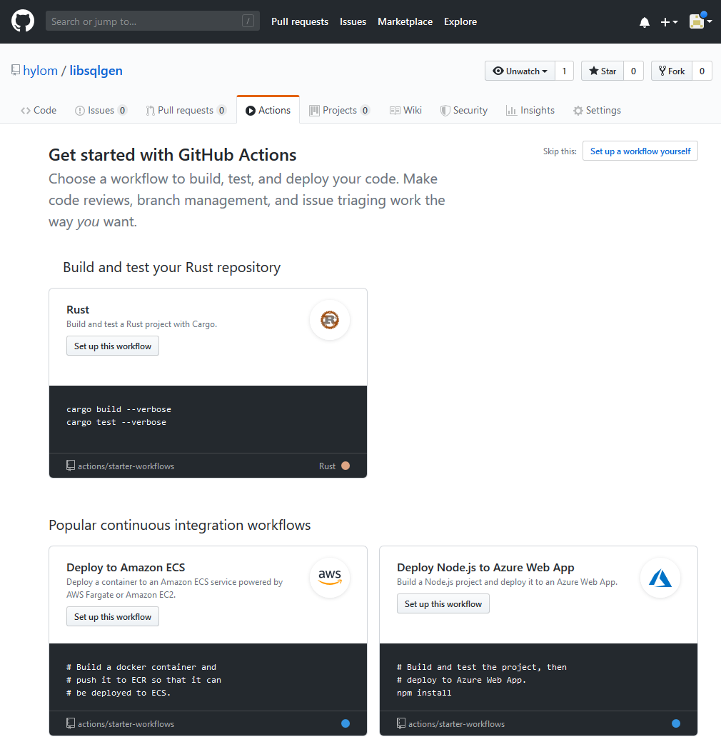Expand the Unwatch dropdown
The image size is (721, 742).
pos(520,71)
